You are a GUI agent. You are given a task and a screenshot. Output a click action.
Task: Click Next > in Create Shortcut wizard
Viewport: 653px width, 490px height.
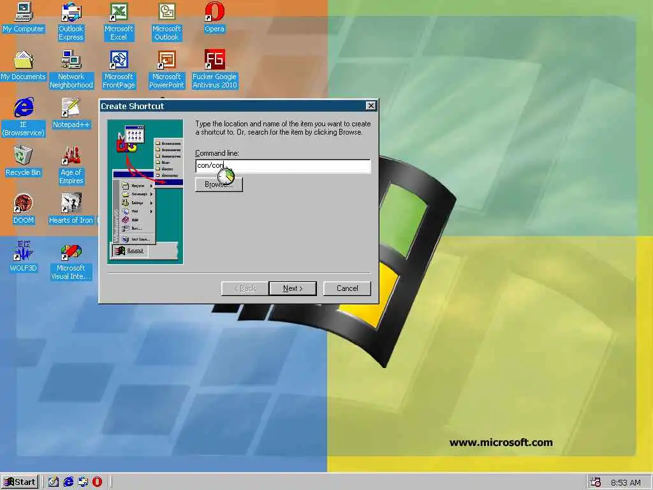(x=293, y=288)
